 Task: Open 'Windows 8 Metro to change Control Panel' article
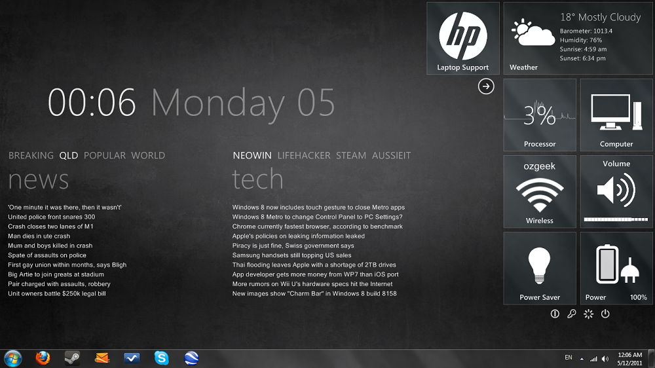pos(318,217)
